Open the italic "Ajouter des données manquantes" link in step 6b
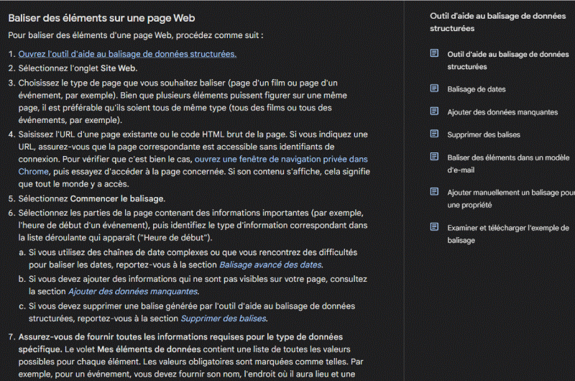Viewport: 575px width, 381px height. pyautogui.click(x=133, y=292)
